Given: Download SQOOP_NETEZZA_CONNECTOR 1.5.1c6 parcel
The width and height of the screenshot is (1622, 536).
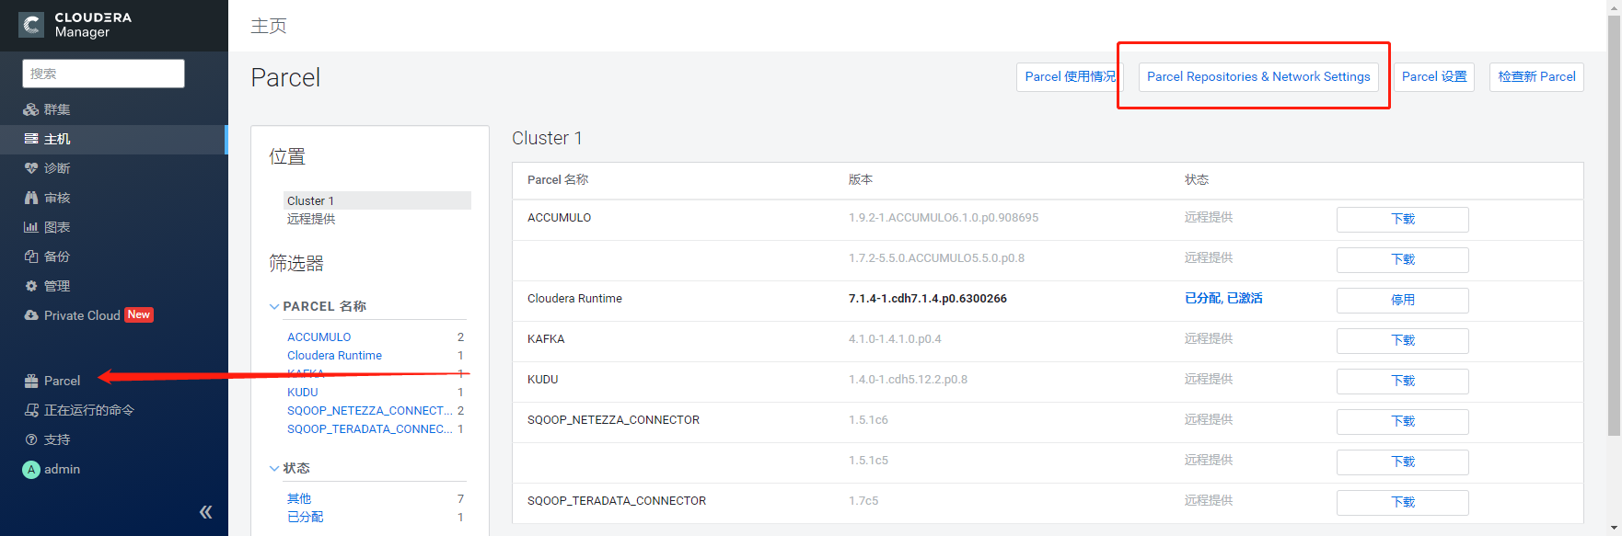Looking at the screenshot, I should (x=1403, y=422).
